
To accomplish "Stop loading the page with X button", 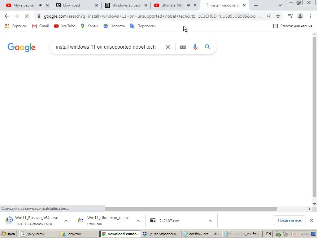I will tap(27, 16).
